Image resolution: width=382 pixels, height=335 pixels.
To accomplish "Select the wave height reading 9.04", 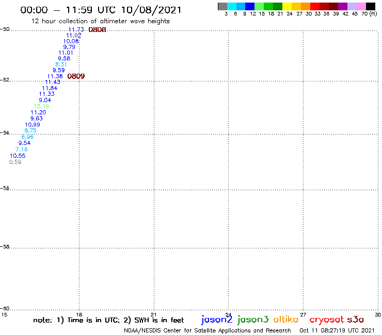I will [45, 100].
